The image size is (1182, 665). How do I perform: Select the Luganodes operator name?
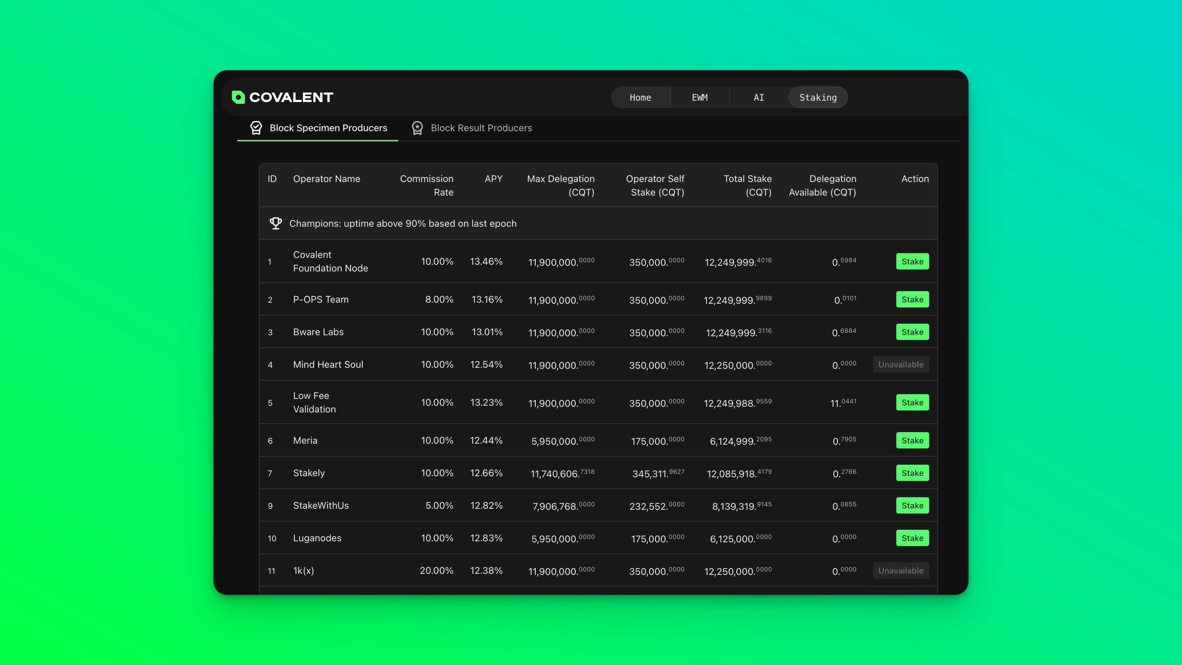click(x=317, y=538)
